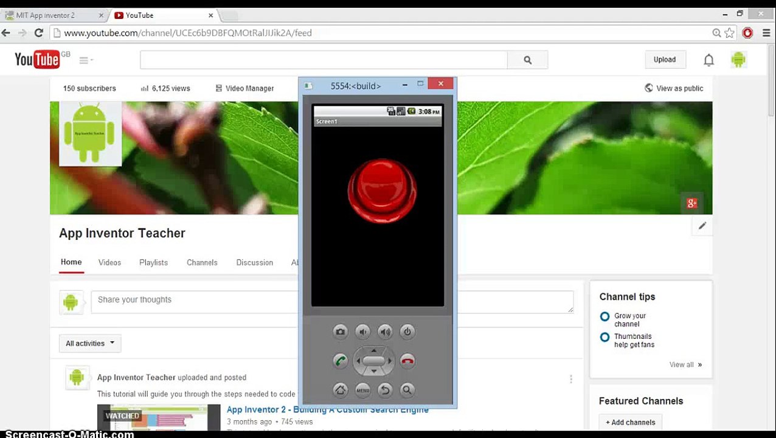Viewport: 776px width, 438px height.
Task: Click the D-pad right arrow
Action: (x=389, y=361)
